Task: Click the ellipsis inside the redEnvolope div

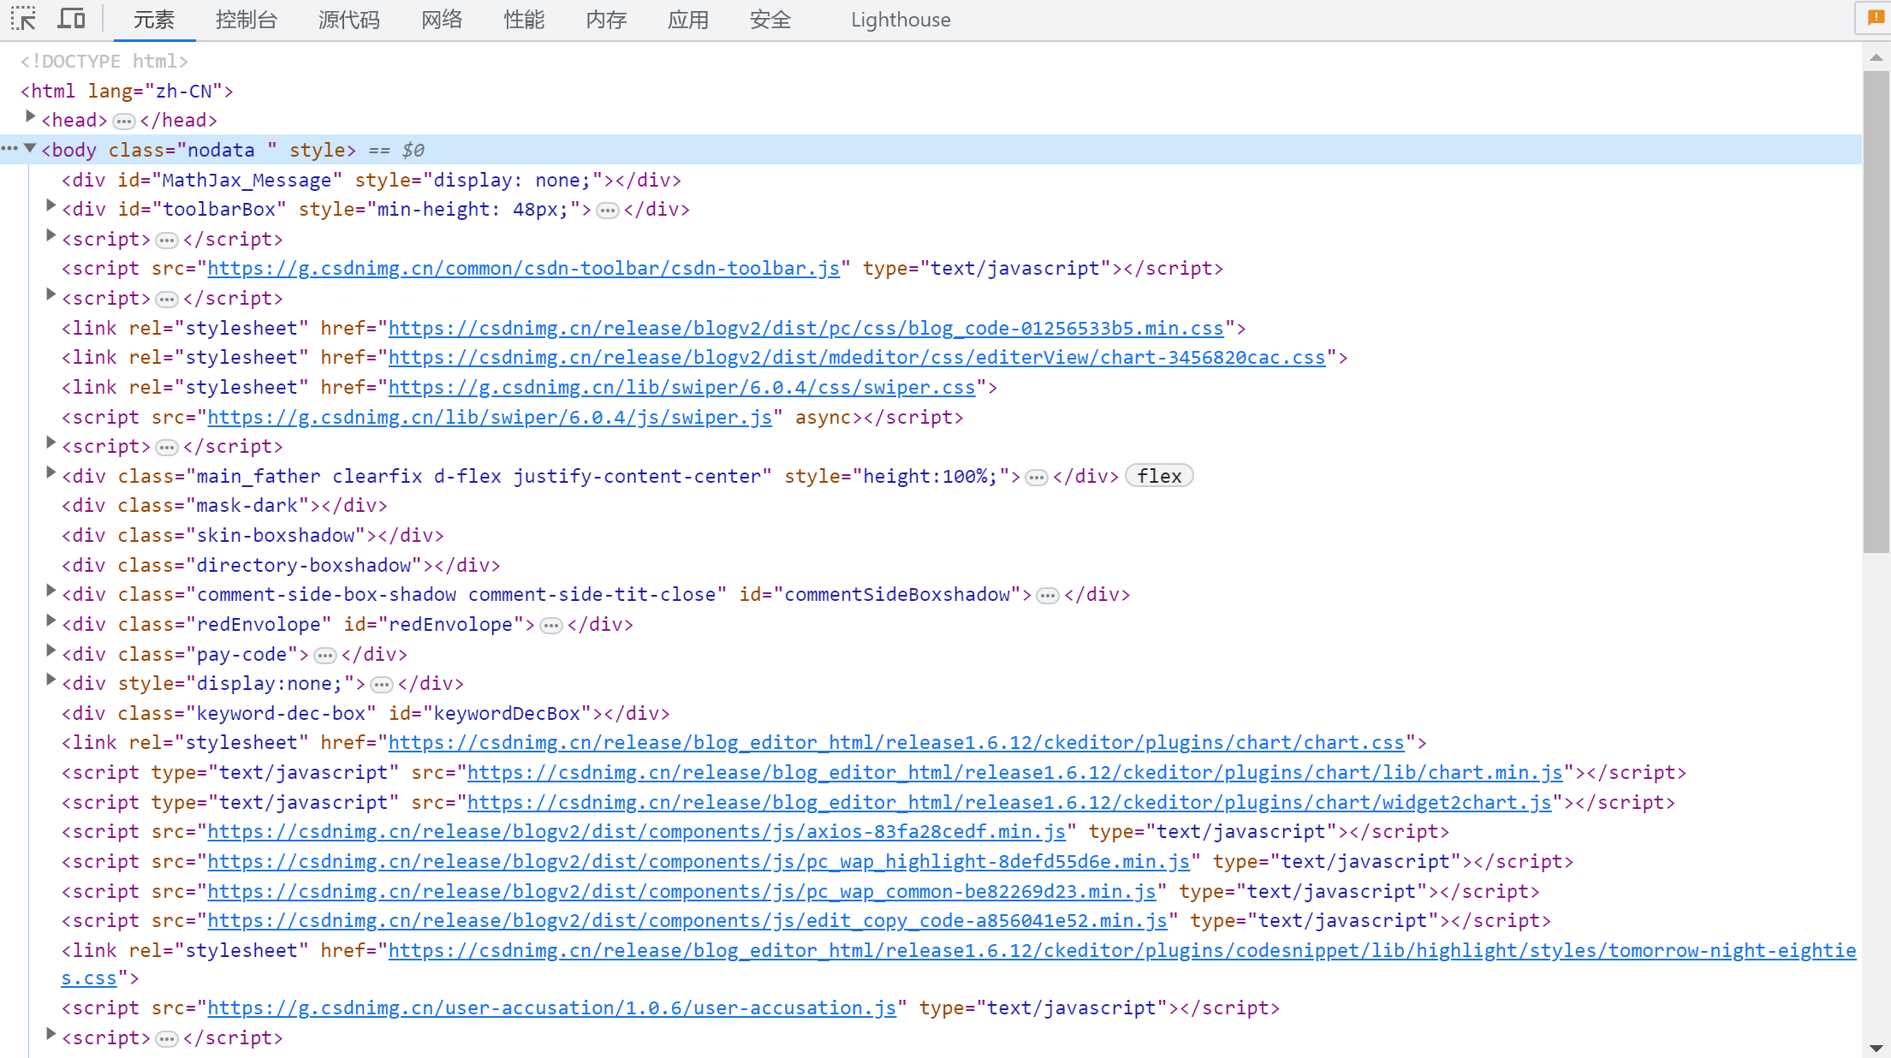Action: [x=550, y=626]
